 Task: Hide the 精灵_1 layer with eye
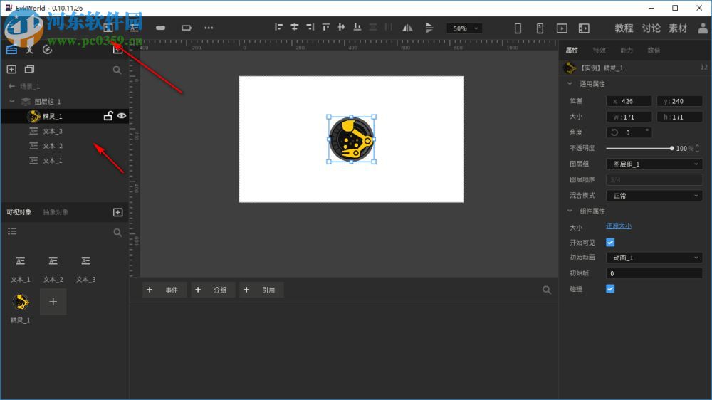pyautogui.click(x=122, y=116)
